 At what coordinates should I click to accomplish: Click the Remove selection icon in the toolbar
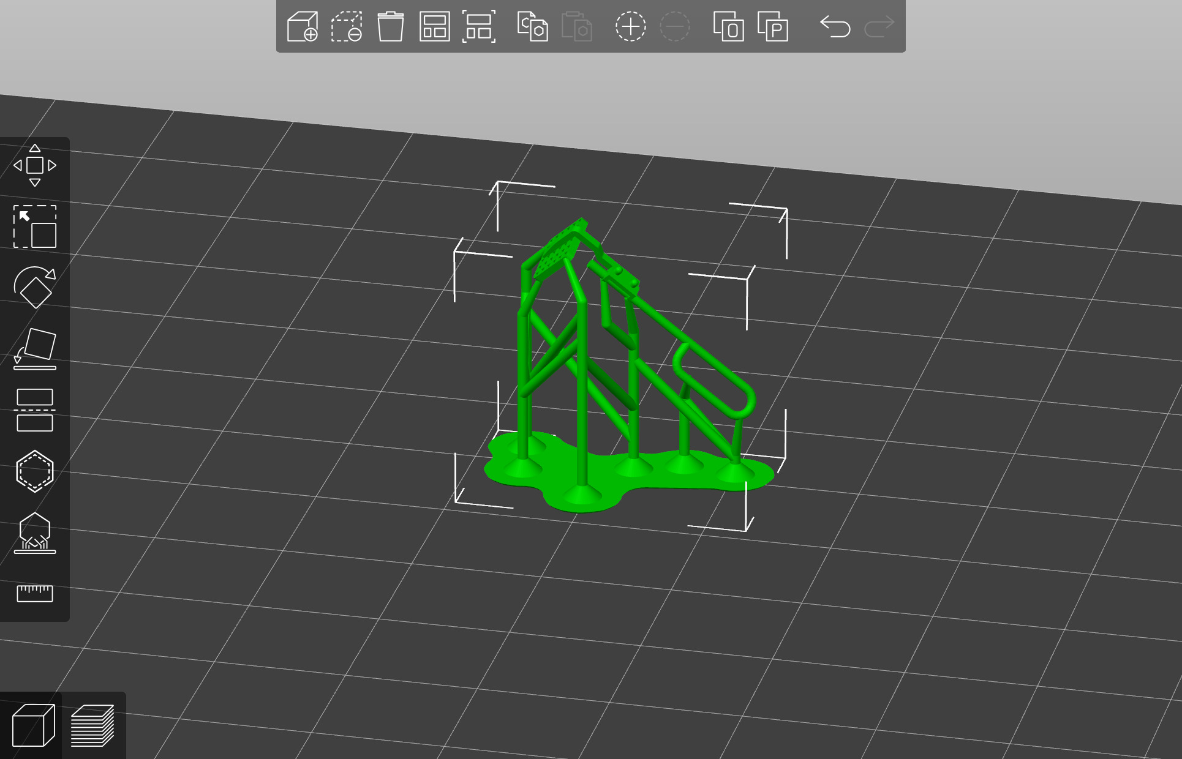pyautogui.click(x=347, y=27)
